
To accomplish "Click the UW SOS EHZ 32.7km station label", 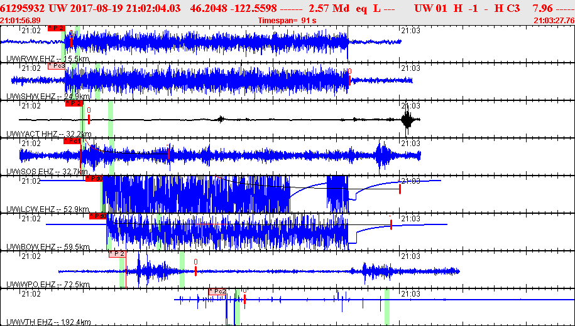I will (48, 172).
